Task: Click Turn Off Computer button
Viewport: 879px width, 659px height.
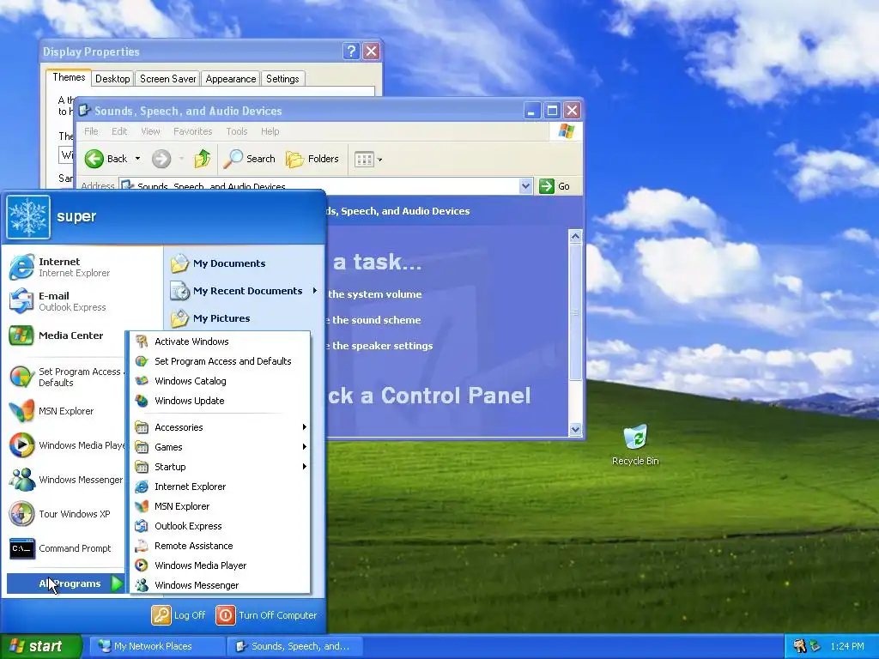Action: pos(266,615)
